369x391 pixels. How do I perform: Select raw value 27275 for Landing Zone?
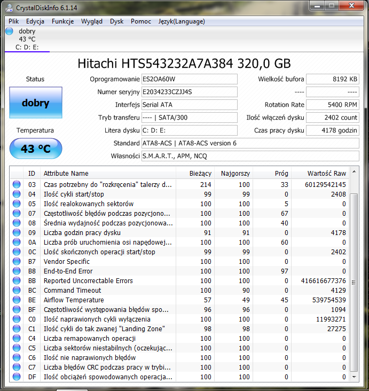coord(336,329)
